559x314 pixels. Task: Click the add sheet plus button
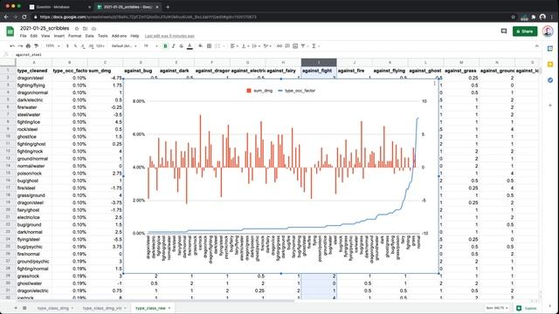16,308
